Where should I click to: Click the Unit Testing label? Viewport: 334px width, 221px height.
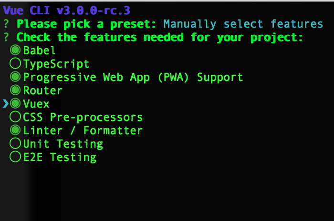[63, 143]
